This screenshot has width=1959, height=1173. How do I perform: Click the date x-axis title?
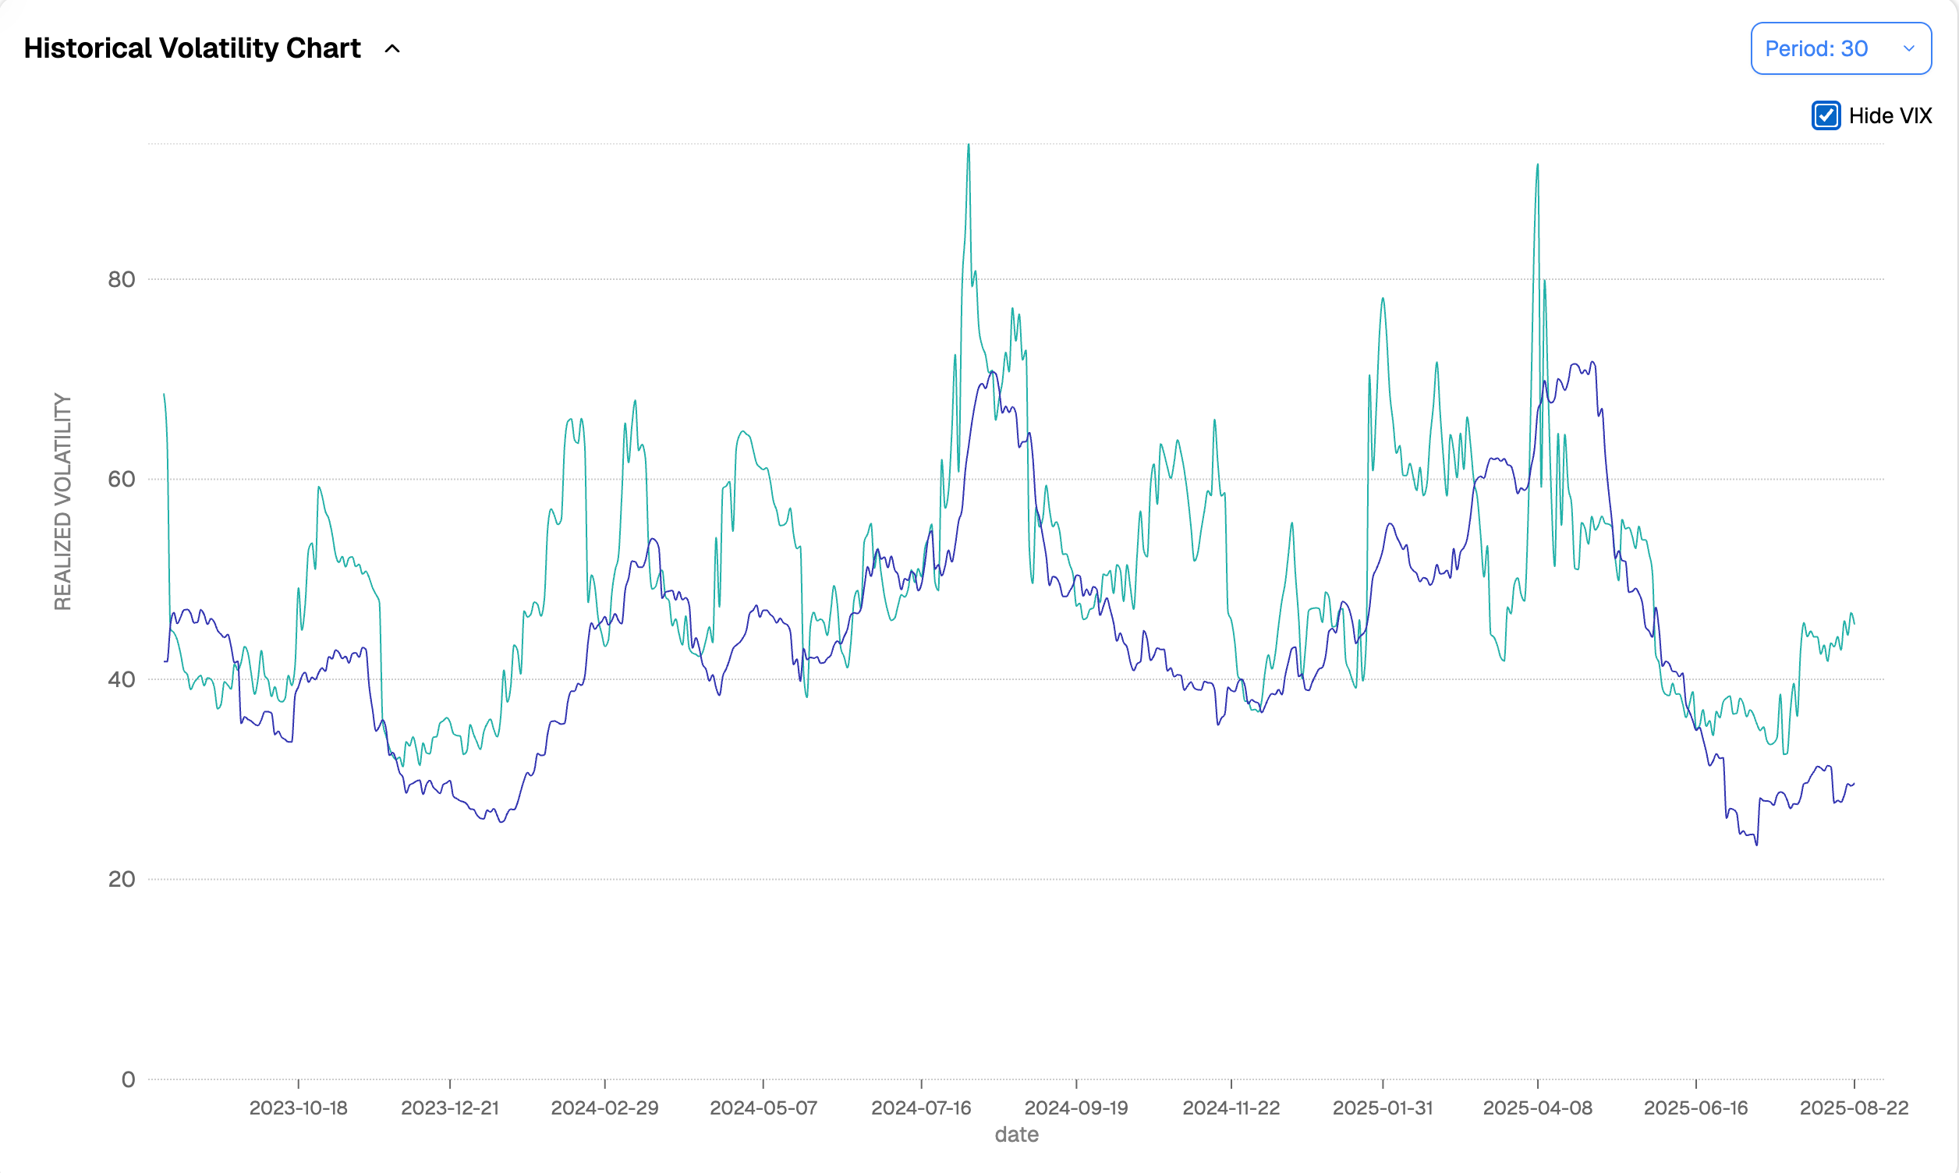pos(1016,1134)
